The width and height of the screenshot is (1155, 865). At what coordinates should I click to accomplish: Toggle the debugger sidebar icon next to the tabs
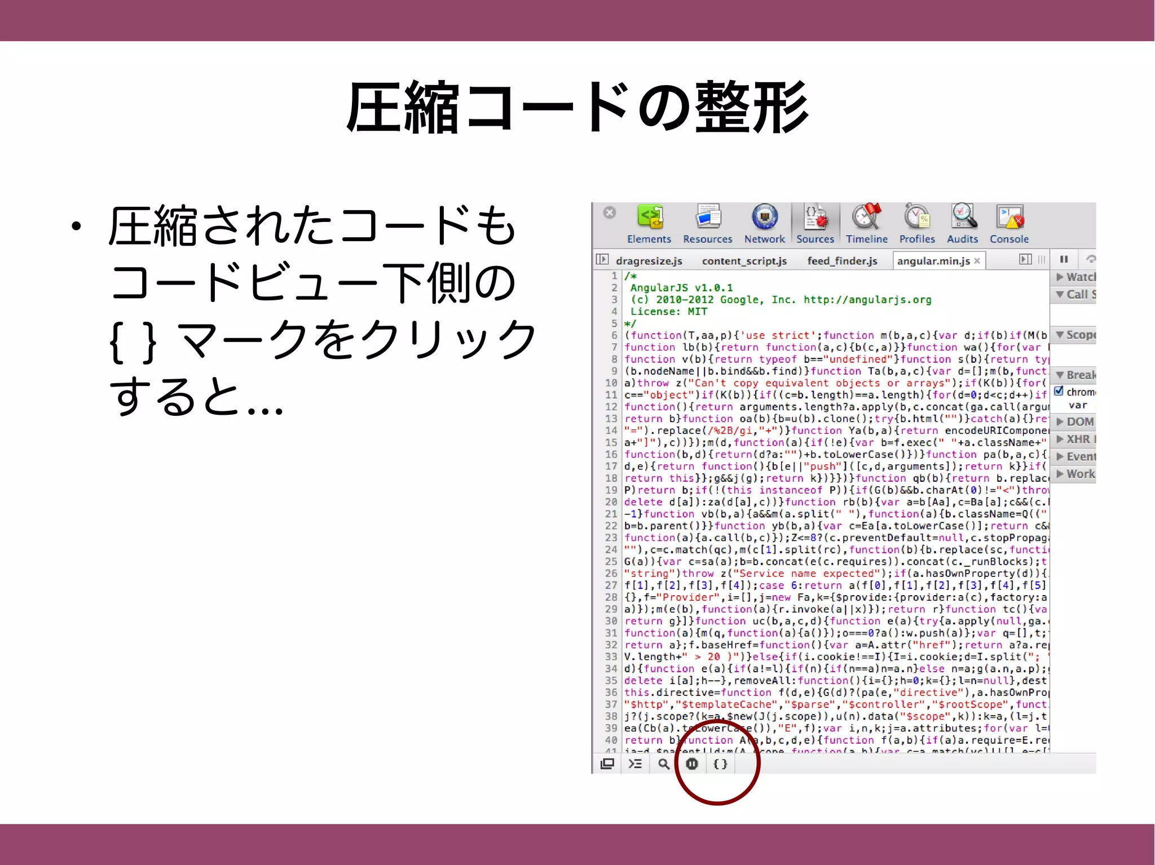click(x=1025, y=259)
